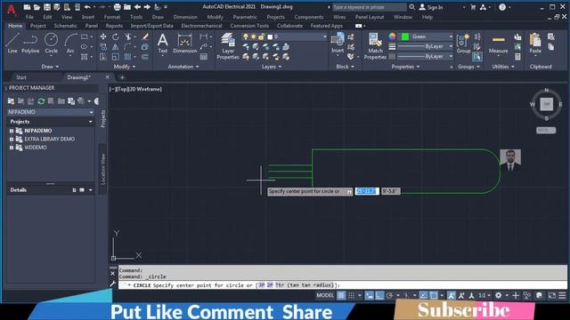Click the Refresh icon in Project Manager

pyautogui.click(x=41, y=101)
